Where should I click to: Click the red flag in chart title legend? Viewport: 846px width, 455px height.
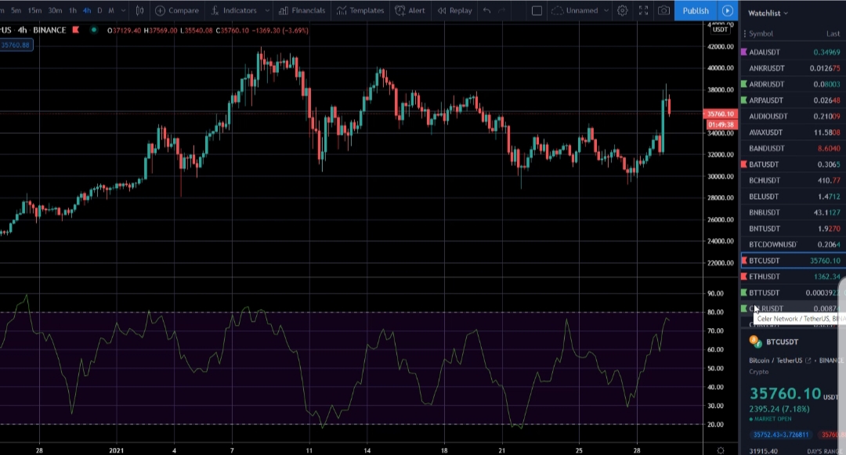click(75, 31)
